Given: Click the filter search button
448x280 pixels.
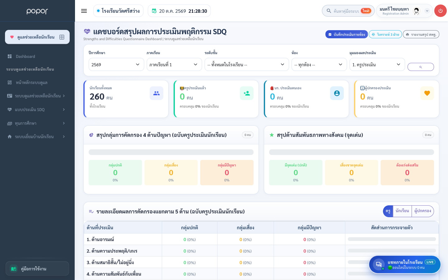Looking at the screenshot, I should [421, 67].
